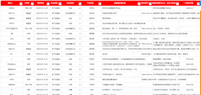The image size is (201, 95).
Task: Expand 口感 dropdown in 2023/3/15 15:19 row
Action: coord(80,85)
